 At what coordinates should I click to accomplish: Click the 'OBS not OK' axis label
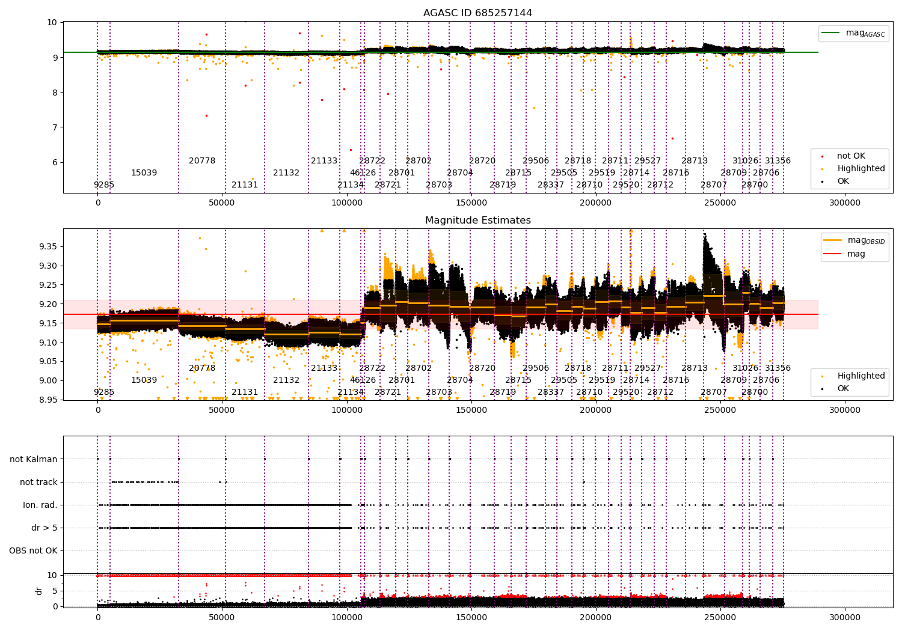[x=33, y=551]
